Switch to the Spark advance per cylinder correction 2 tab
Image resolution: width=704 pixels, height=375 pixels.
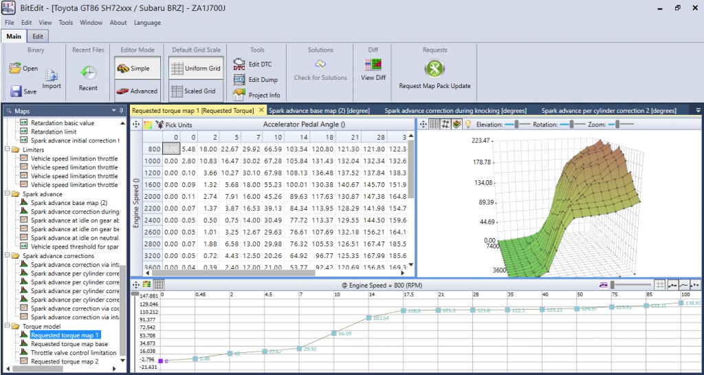click(609, 111)
